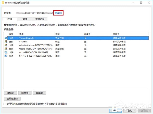This screenshot has height=114, width=153.
Task: Switch to the 权限 tab
Action: (x=10, y=19)
